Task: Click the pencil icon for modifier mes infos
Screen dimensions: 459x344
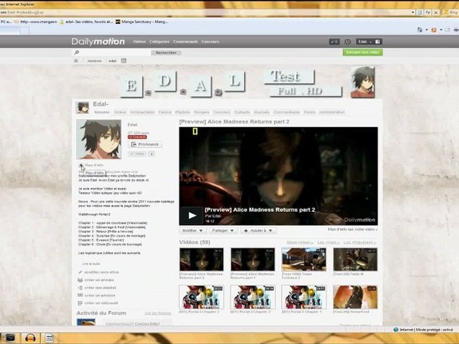Action: tap(80, 272)
